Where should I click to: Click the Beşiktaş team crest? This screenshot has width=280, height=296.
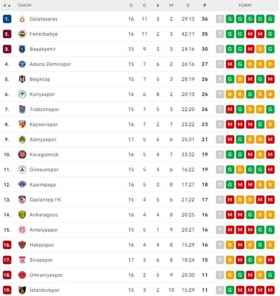(22, 79)
